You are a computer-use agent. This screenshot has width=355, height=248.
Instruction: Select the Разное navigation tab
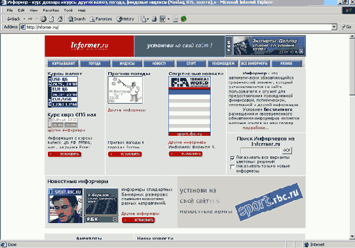point(287,64)
